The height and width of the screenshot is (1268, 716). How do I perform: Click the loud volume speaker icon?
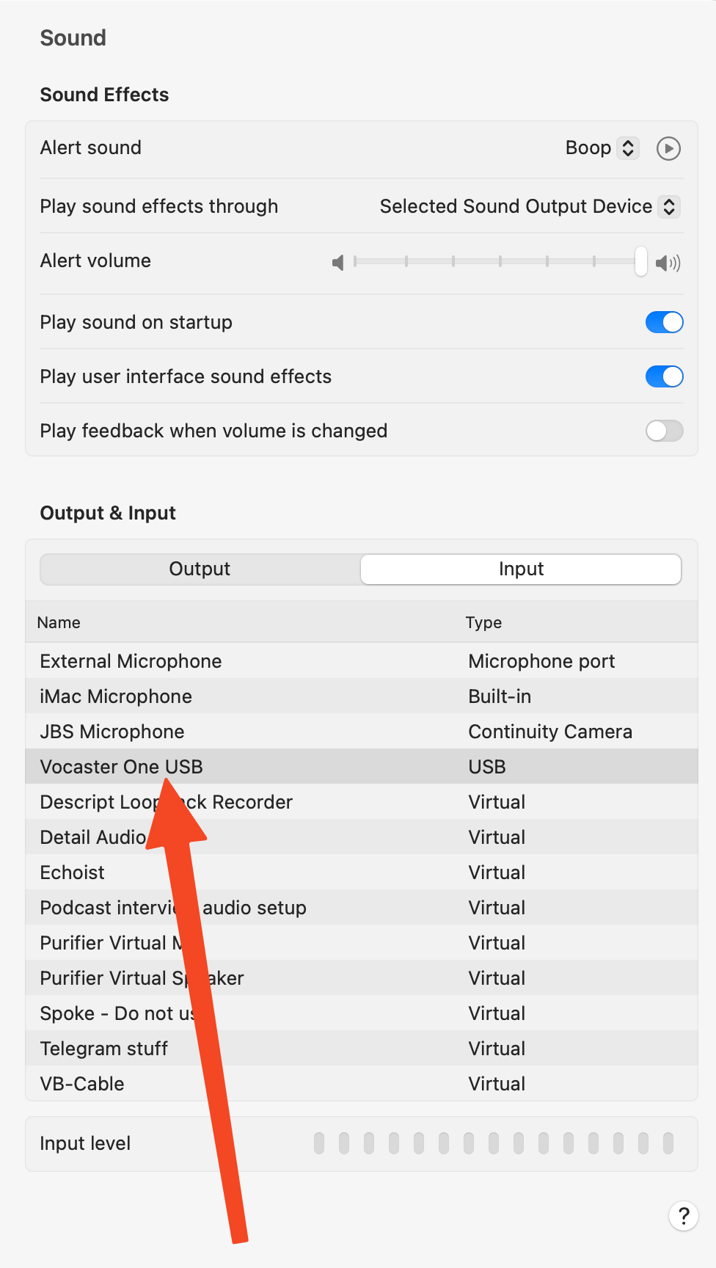coord(668,263)
